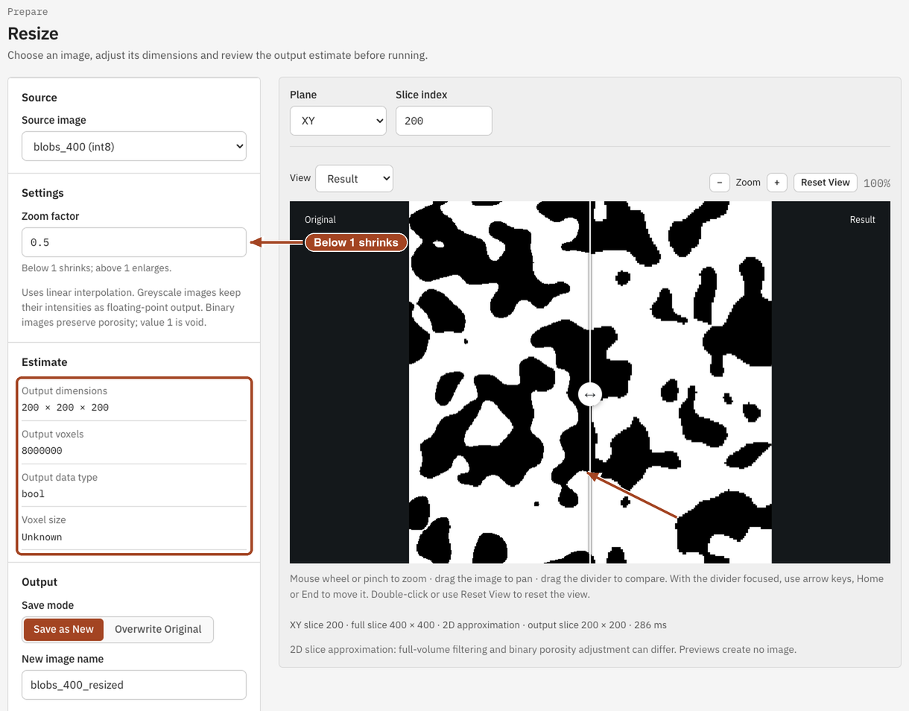Viewport: 909px width, 711px height.
Task: Click the 2D slice approximation note
Action: [543, 650]
